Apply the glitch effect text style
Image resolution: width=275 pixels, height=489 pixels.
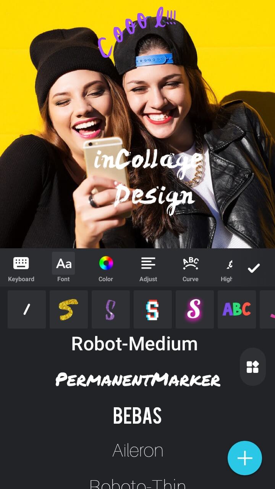click(153, 309)
